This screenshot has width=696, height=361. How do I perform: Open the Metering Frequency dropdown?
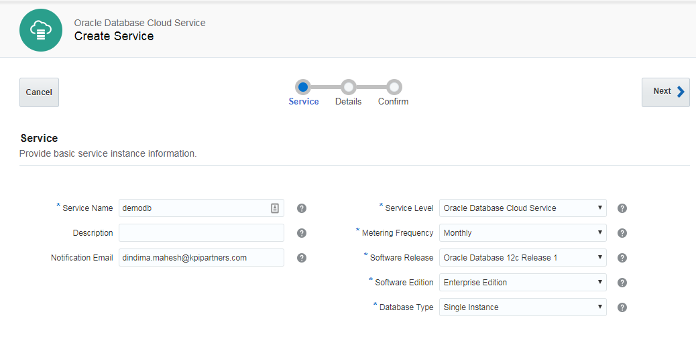tap(522, 233)
